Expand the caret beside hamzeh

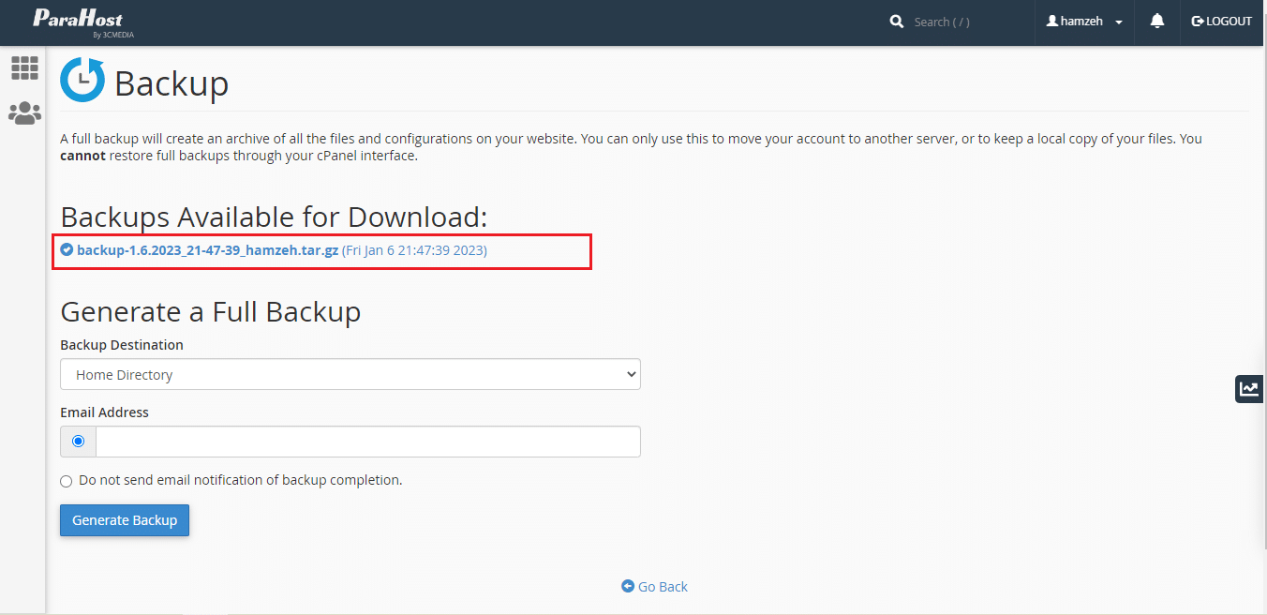coord(1119,22)
